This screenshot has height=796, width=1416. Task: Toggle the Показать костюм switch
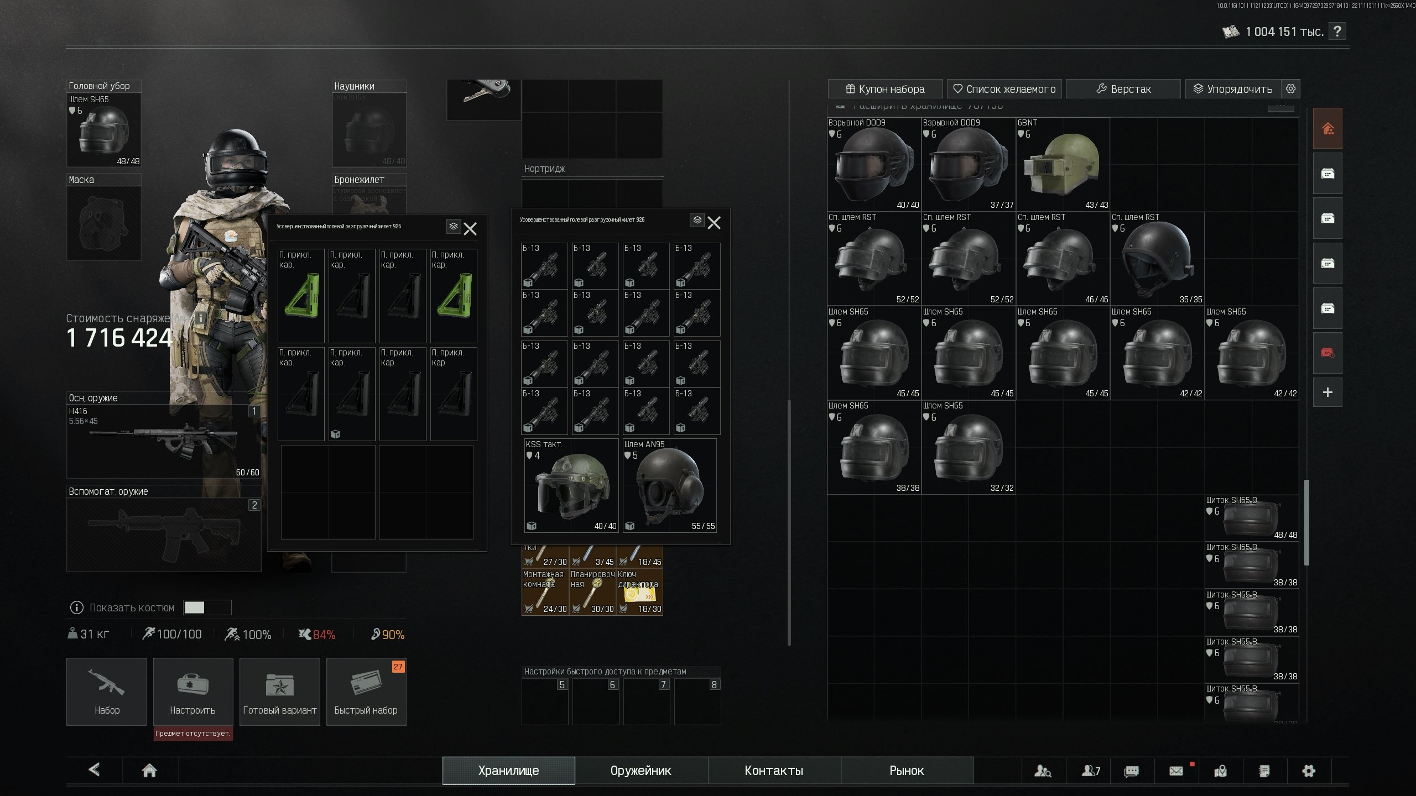(207, 608)
